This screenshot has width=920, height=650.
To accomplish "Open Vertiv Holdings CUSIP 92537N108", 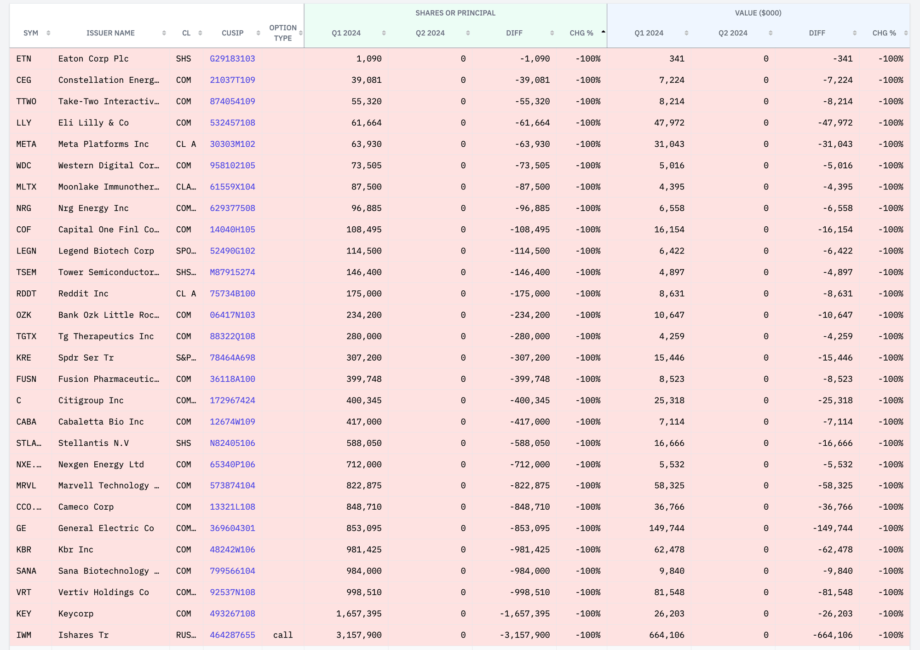I will tap(232, 592).
